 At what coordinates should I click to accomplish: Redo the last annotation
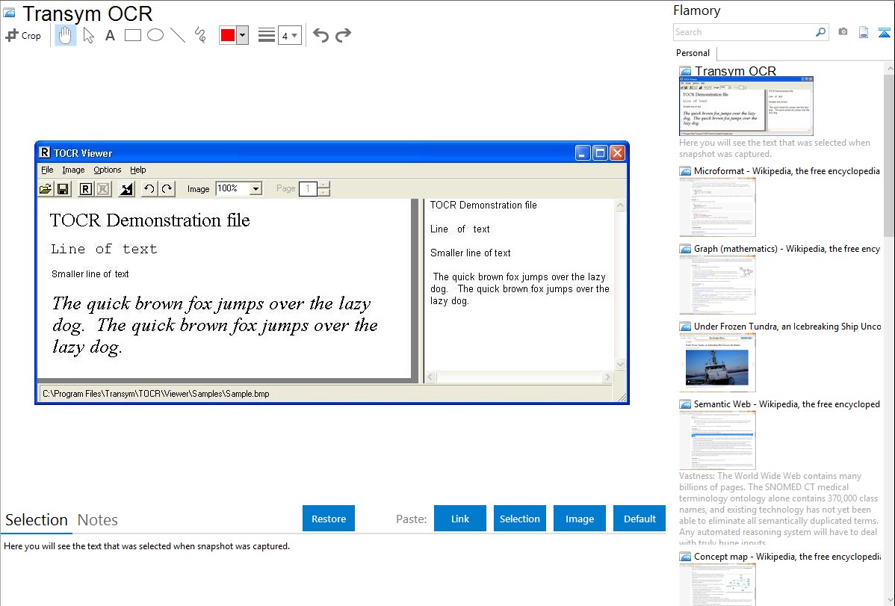343,36
